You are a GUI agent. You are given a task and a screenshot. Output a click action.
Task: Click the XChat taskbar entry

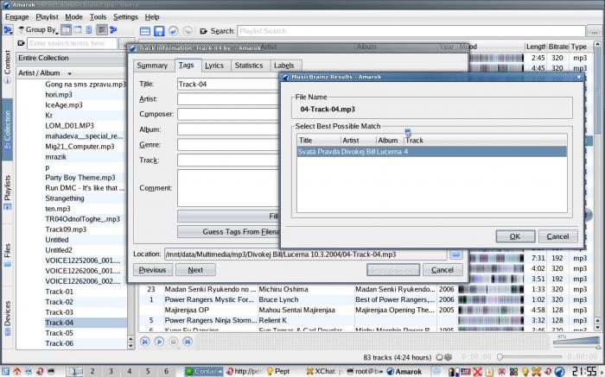click(x=324, y=371)
